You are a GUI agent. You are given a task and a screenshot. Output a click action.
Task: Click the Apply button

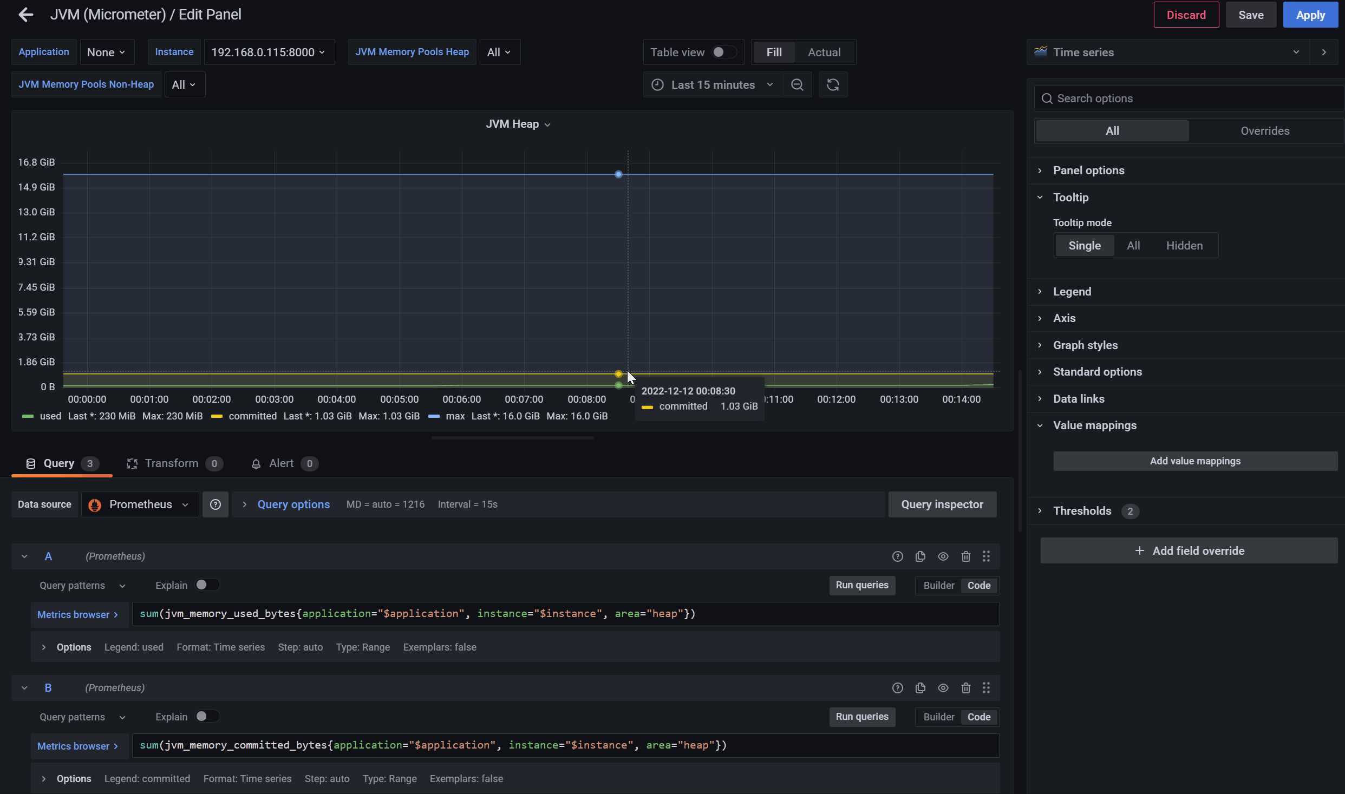(x=1311, y=15)
